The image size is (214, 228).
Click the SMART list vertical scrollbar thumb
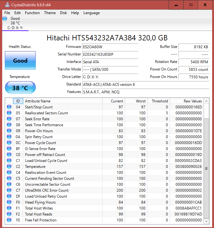(x=206, y=168)
